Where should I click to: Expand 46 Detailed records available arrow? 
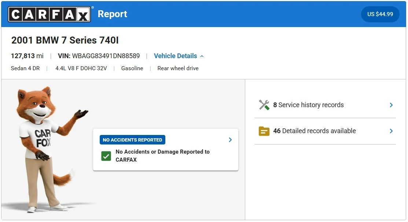[391, 131]
